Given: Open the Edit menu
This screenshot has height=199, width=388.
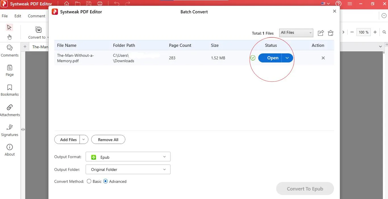Looking at the screenshot, I should (18, 16).
